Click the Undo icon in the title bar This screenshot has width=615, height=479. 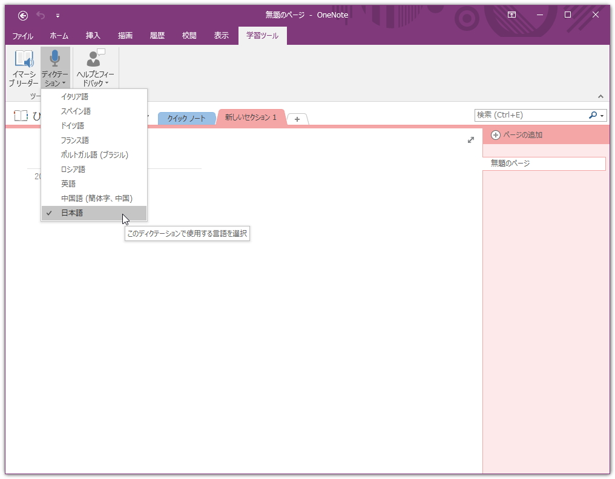(x=40, y=14)
